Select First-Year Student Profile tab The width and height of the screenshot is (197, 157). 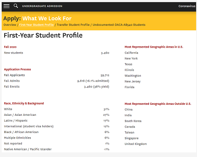pos(36,25)
